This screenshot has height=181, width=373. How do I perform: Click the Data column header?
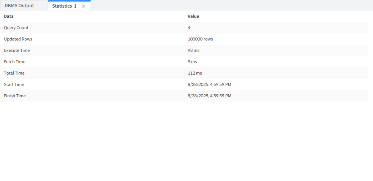(x=9, y=16)
